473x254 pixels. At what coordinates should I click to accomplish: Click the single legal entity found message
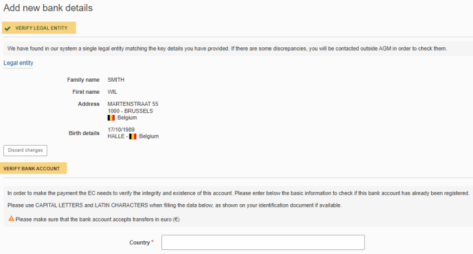coord(227,49)
